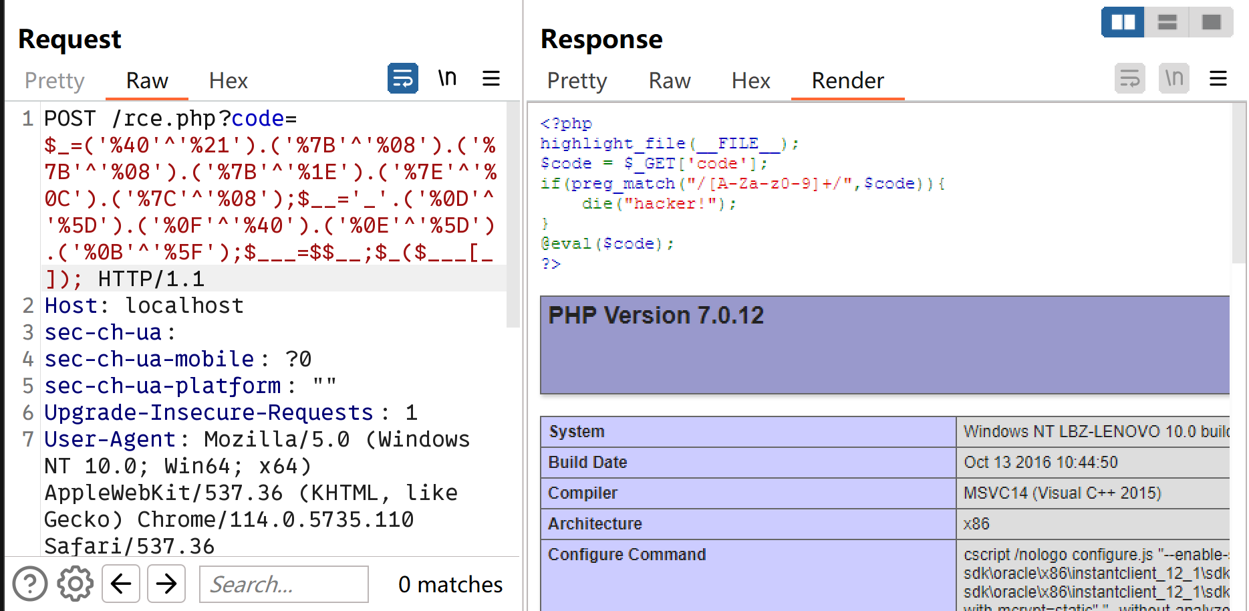Select top-bottom stacked layout view
Screen dimensions: 1249x611
click(1167, 22)
